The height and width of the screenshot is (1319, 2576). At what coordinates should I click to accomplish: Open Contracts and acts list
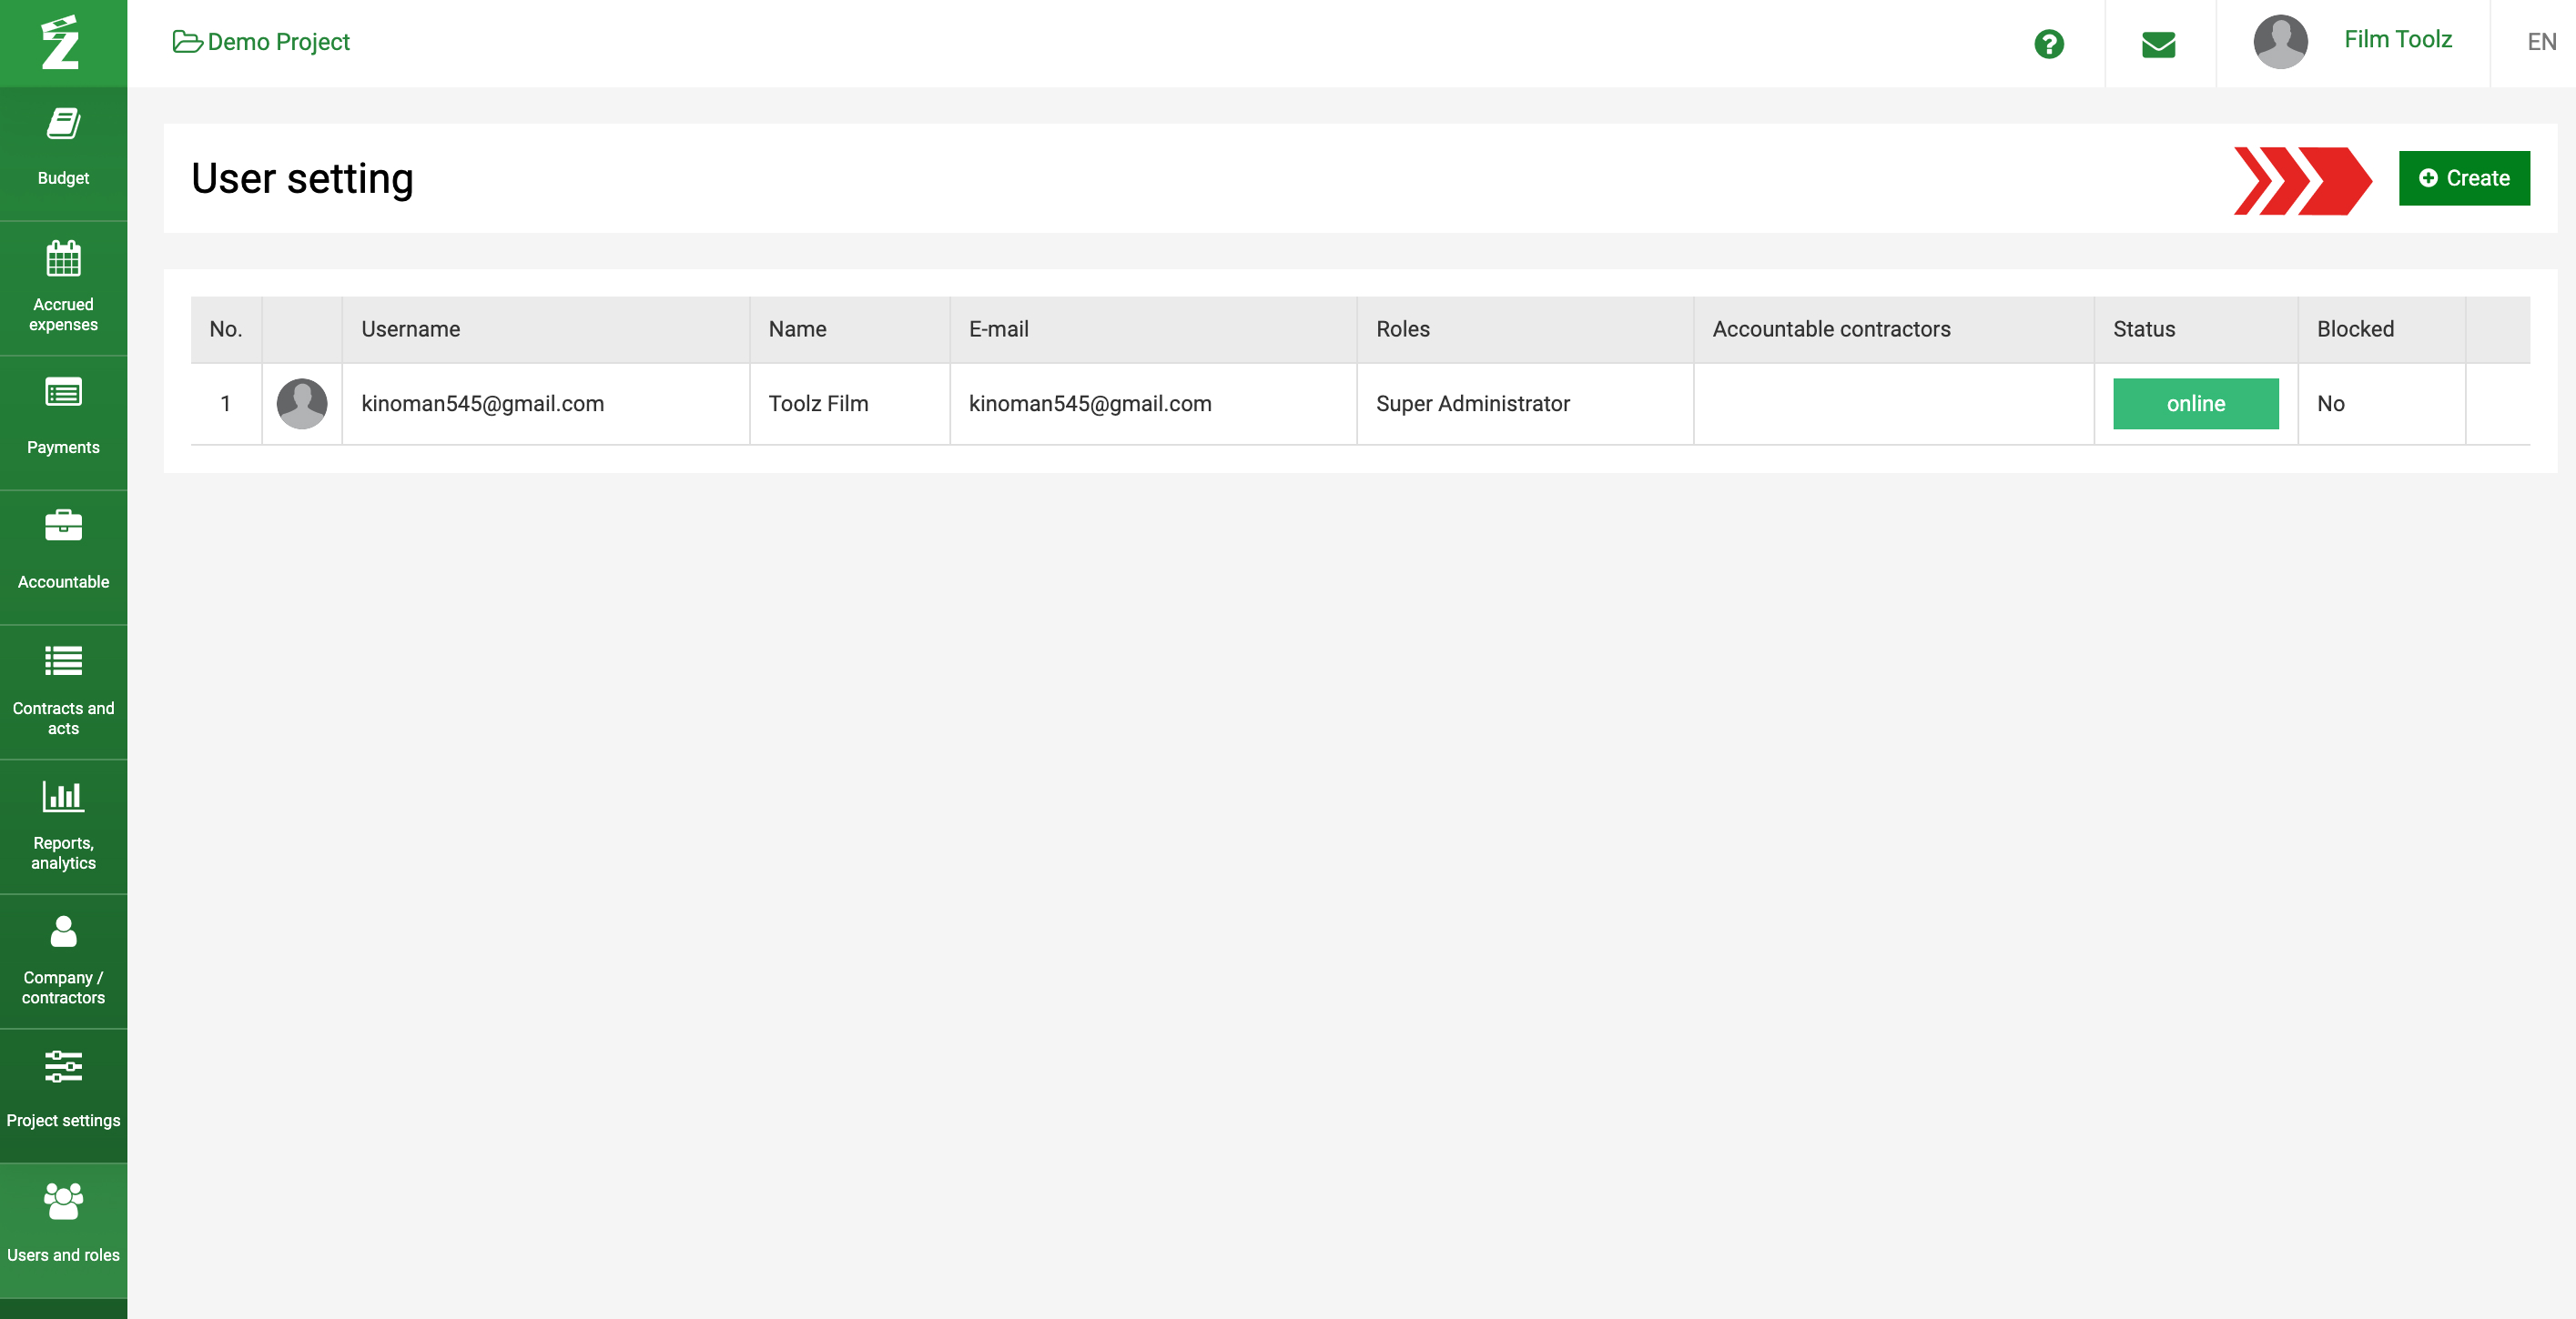pyautogui.click(x=63, y=691)
